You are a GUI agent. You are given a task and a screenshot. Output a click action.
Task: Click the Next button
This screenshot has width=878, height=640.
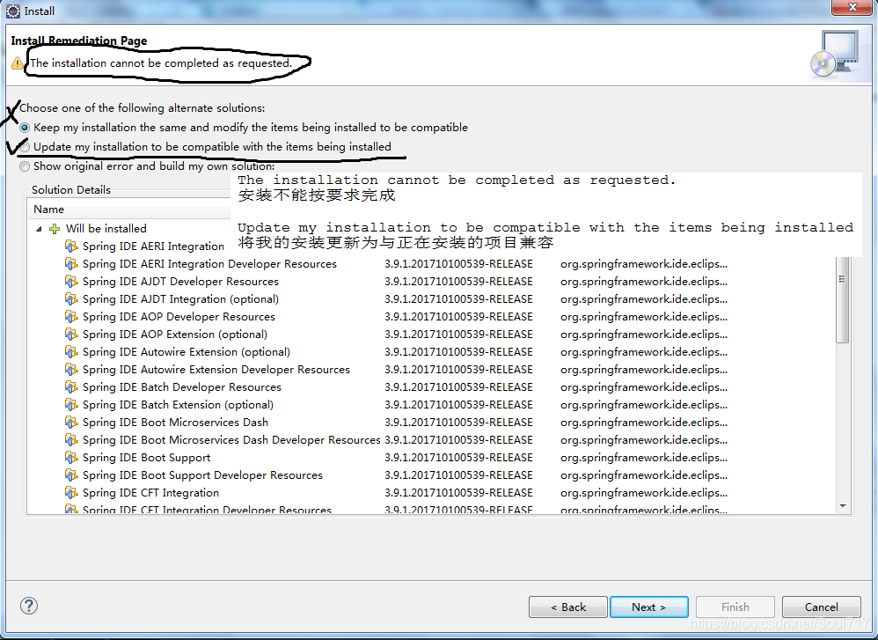coord(649,607)
